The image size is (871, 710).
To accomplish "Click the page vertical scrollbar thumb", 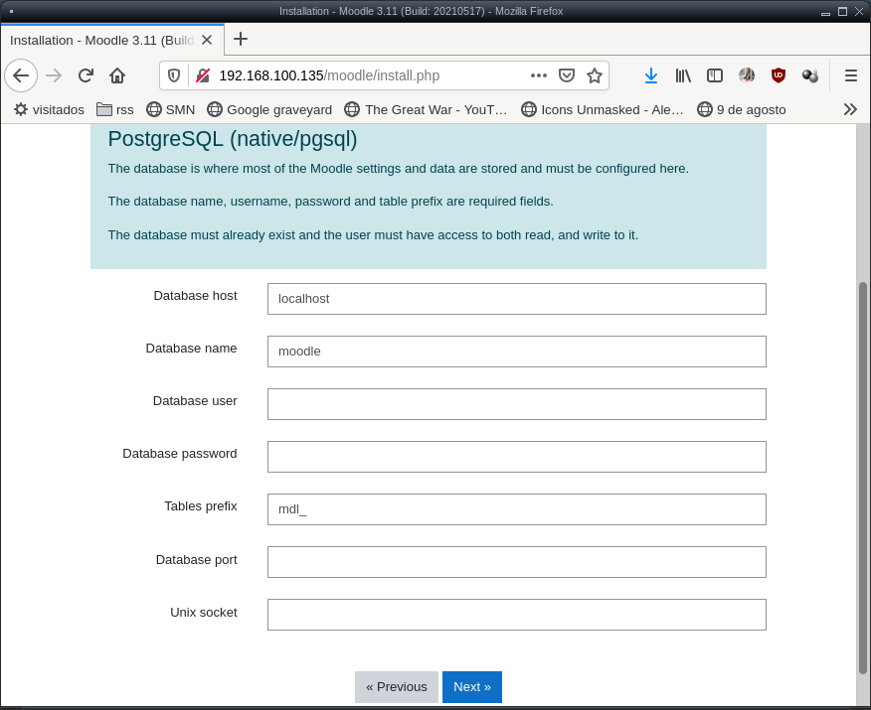I will pyautogui.click(x=863, y=479).
